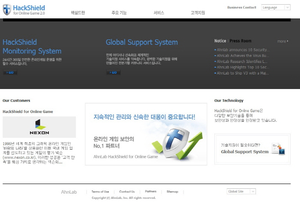Screen dimensions: 300x214
Task: Click the 지속적인 관리와 신속한 대응이 중요합니다 banner headline
Action: tap(144, 117)
